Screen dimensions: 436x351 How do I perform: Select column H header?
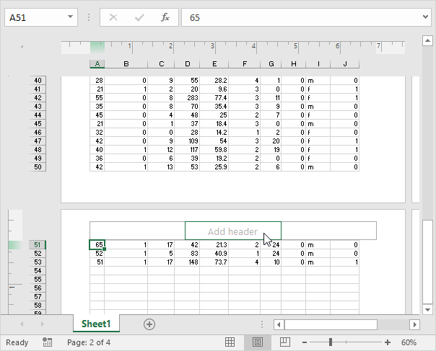click(x=294, y=64)
